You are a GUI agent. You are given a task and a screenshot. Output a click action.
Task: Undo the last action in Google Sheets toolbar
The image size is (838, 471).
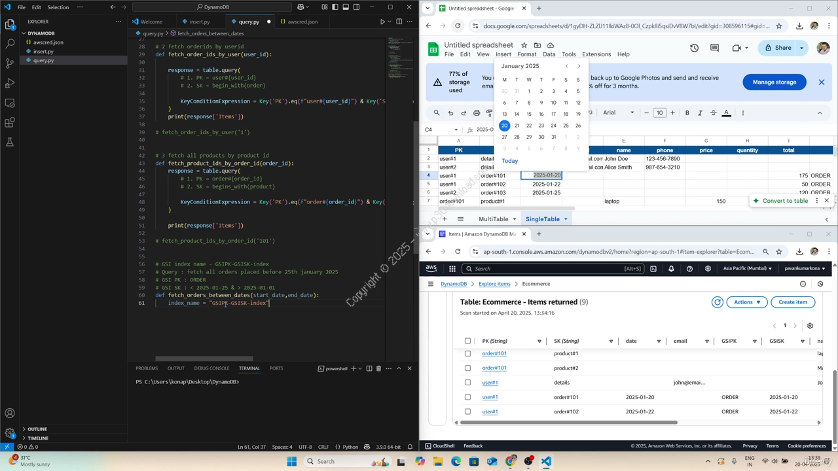click(450, 113)
